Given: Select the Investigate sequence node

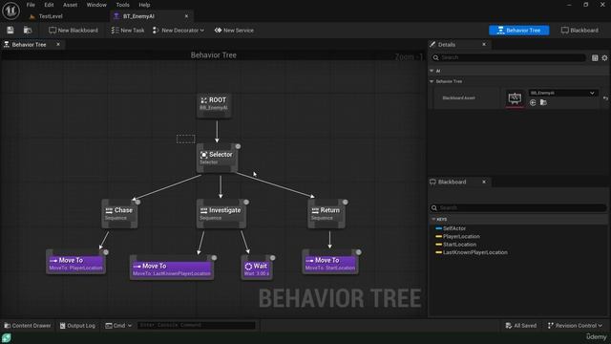Looking at the screenshot, I should [221, 213].
